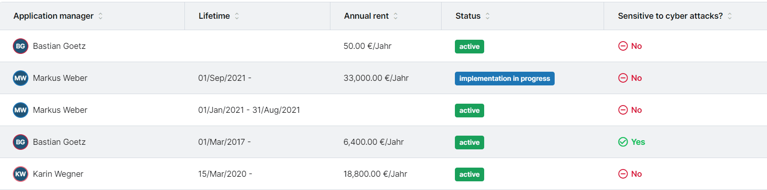The height and width of the screenshot is (190, 767).
Task: Sort by Sensitive to cyber attacks arrows
Action: coord(730,16)
